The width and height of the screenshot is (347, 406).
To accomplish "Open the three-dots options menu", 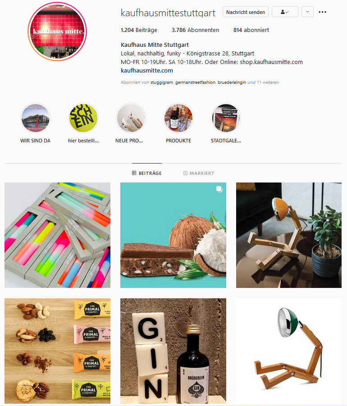I will point(322,12).
